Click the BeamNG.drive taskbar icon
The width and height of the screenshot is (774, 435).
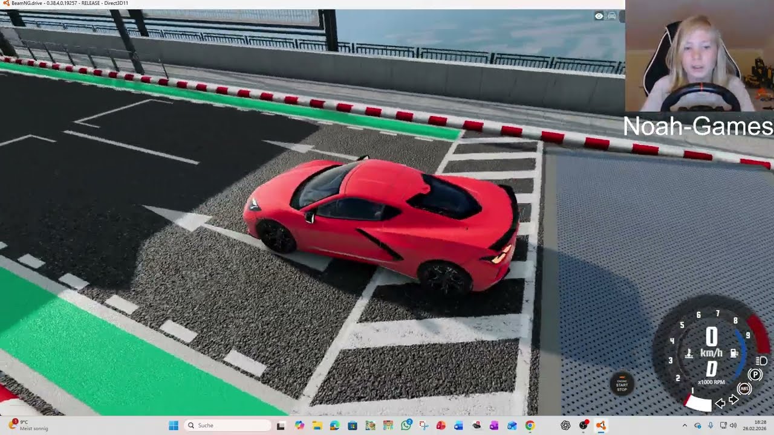[x=600, y=425]
